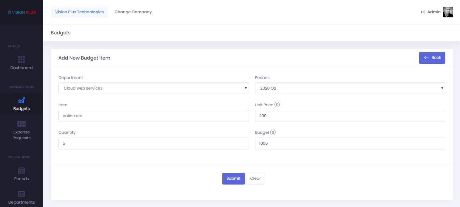The height and width of the screenshot is (207, 460).
Task: Click the Vision Plus logo
Action: coord(22,12)
